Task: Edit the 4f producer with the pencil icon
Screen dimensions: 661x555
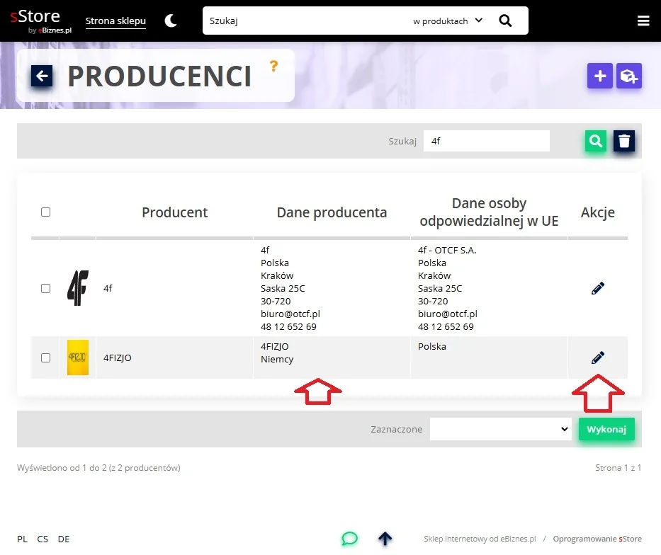Action: 597,288
